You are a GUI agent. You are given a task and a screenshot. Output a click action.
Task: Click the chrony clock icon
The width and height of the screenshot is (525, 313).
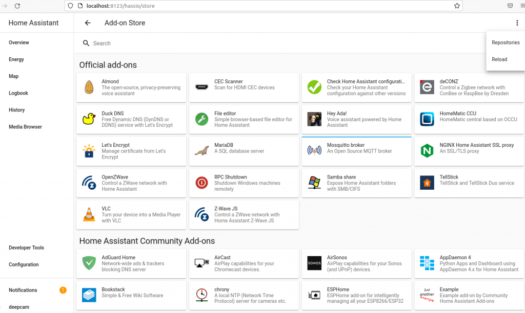(x=201, y=295)
